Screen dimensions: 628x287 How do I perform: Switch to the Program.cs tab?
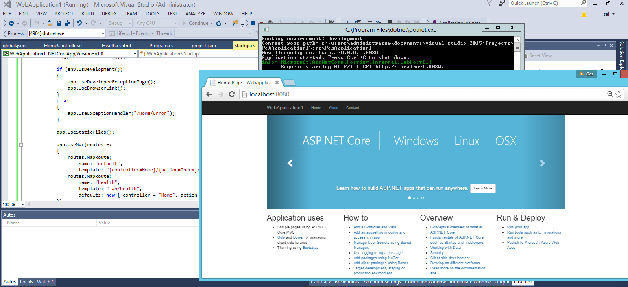[x=161, y=46]
